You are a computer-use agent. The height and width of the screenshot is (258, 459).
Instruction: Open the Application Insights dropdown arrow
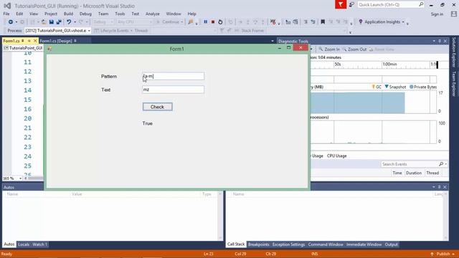[x=403, y=22]
